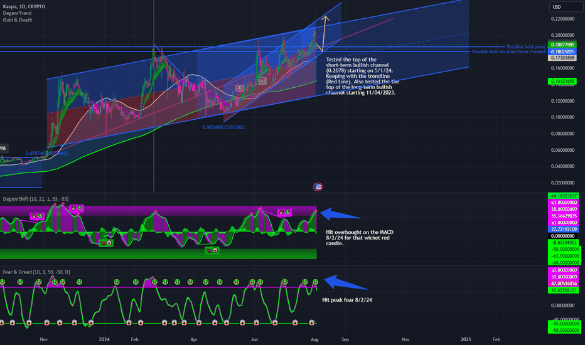
Task: Click the green 0.18877805 price label
Action: (562, 45)
